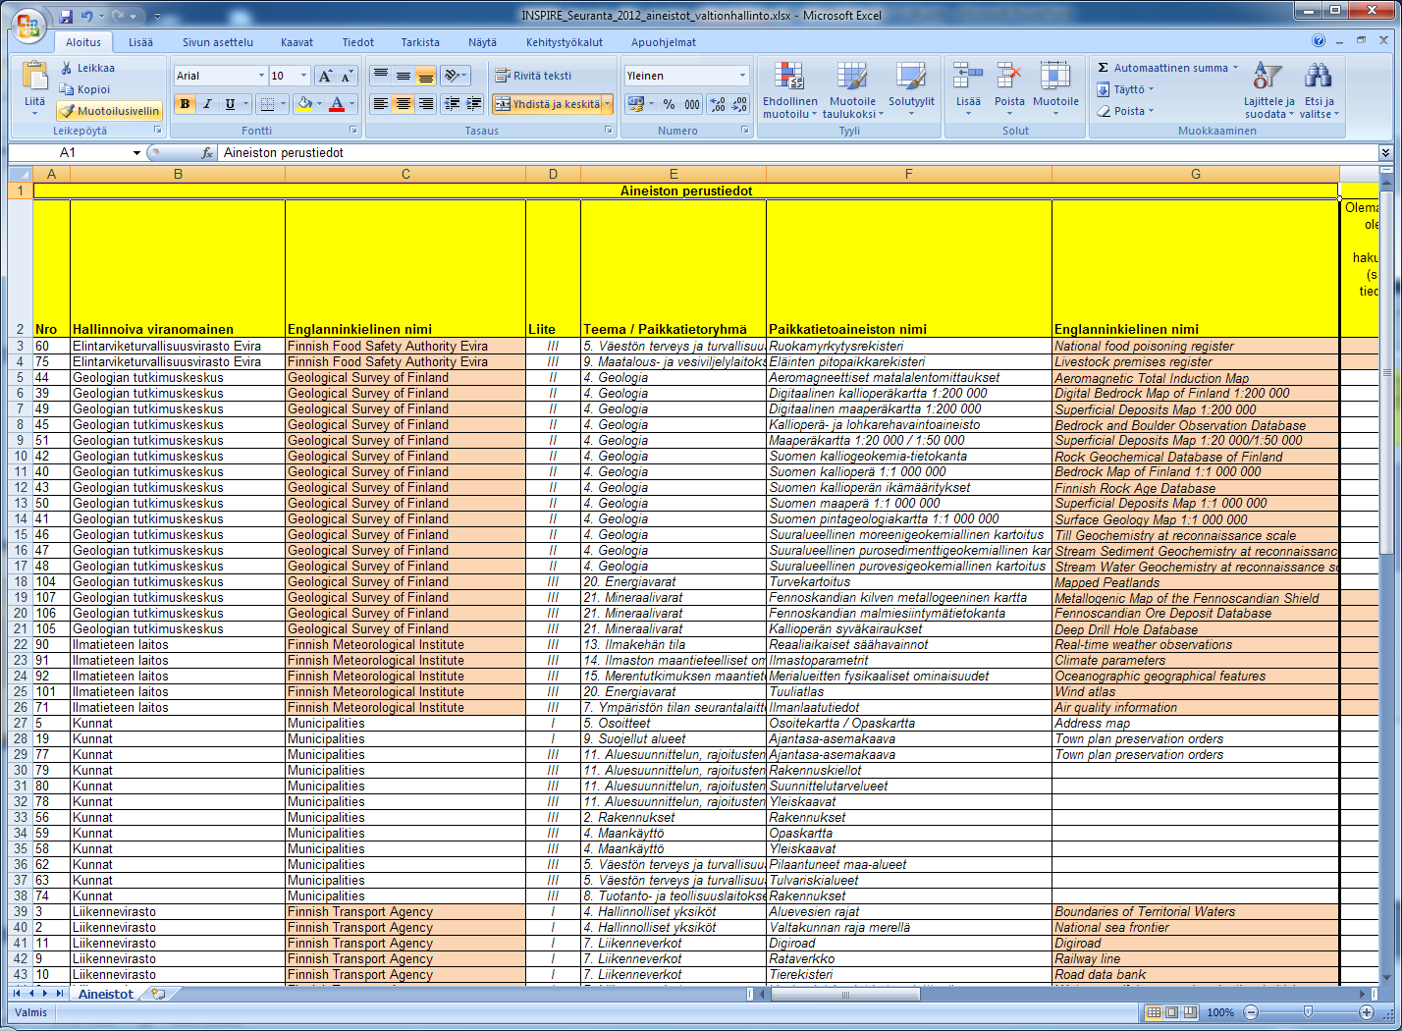Open the Näytä tab
Screen dimensions: 1402x1031
482,42
